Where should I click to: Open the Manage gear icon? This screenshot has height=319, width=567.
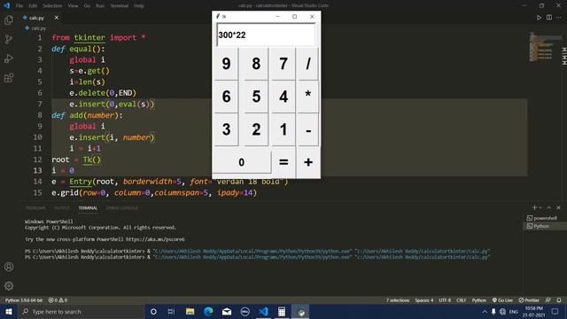click(9, 285)
